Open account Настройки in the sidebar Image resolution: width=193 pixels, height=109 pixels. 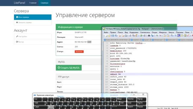click(x=33, y=36)
